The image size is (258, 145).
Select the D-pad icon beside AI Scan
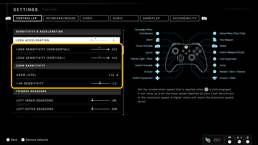[157, 72]
